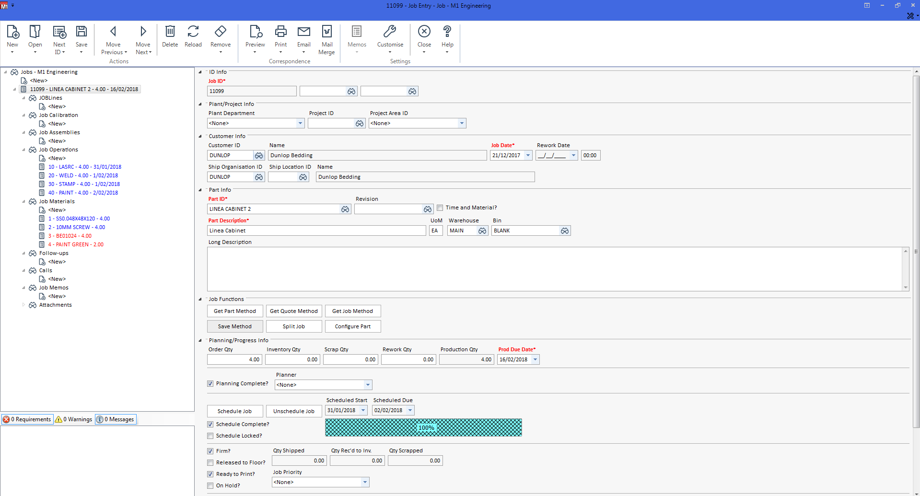
Task: Collapse the Job Operations tree node
Action: click(x=23, y=150)
